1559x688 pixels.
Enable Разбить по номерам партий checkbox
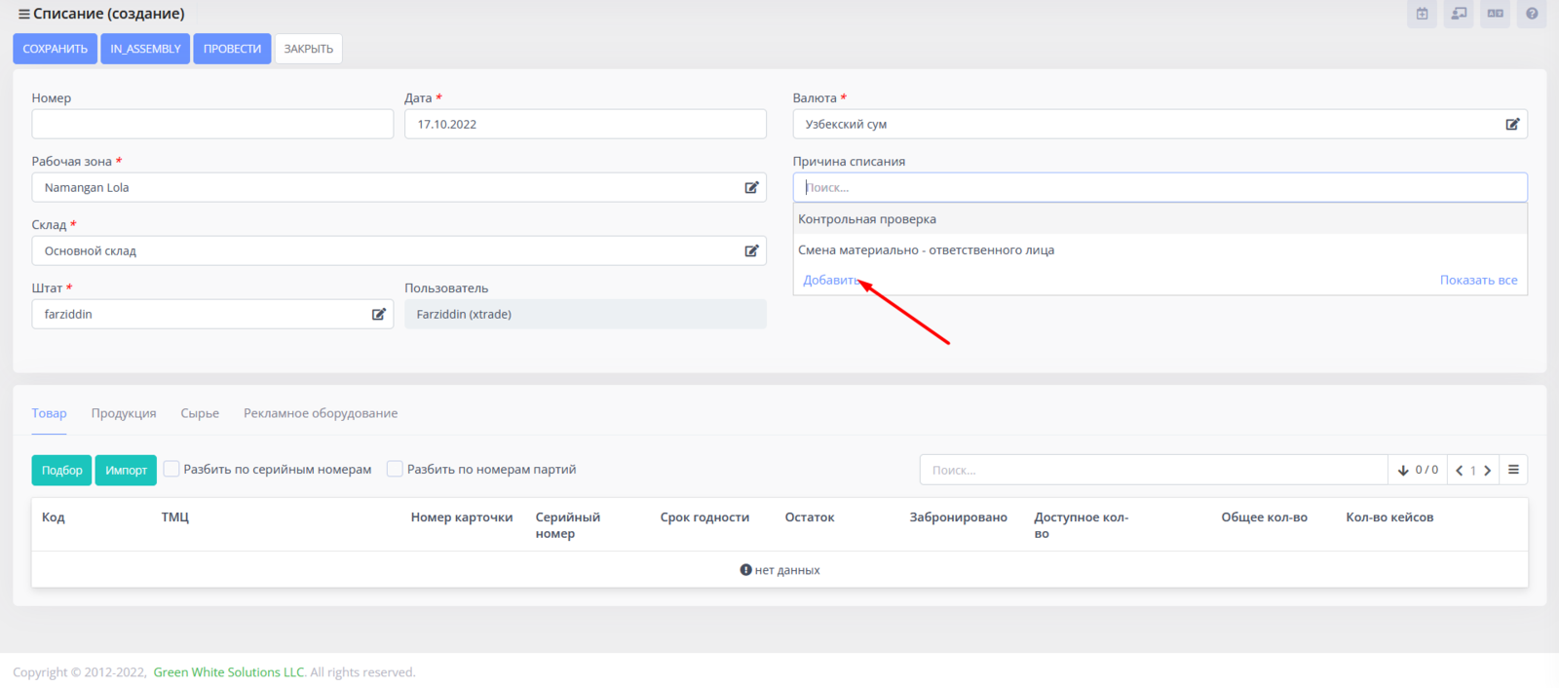tap(395, 469)
